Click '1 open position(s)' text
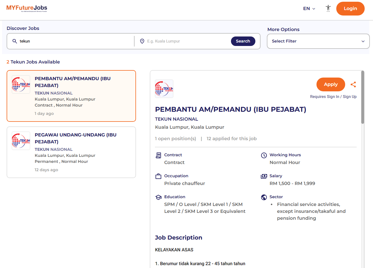373x268 pixels. pyautogui.click(x=176, y=138)
